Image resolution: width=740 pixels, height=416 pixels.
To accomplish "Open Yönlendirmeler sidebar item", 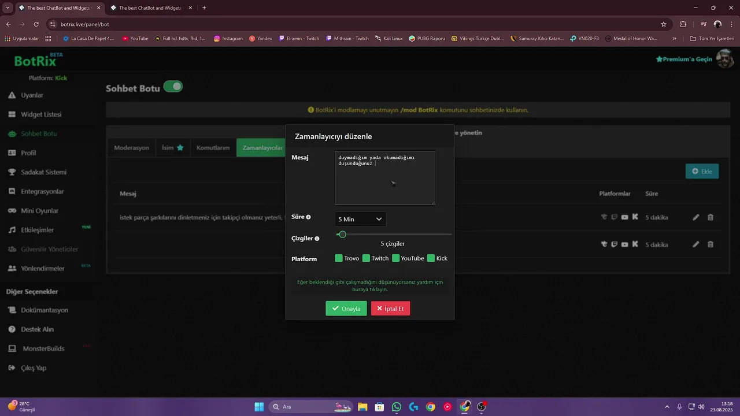I will tap(36, 268).
